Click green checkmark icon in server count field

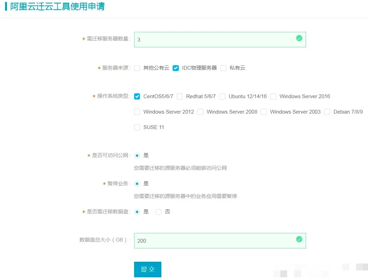coord(299,38)
